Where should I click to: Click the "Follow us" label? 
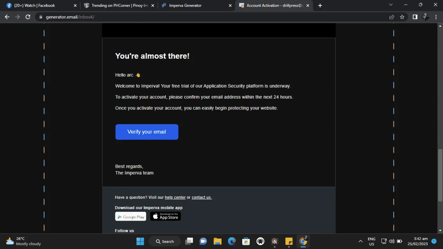[x=124, y=231]
